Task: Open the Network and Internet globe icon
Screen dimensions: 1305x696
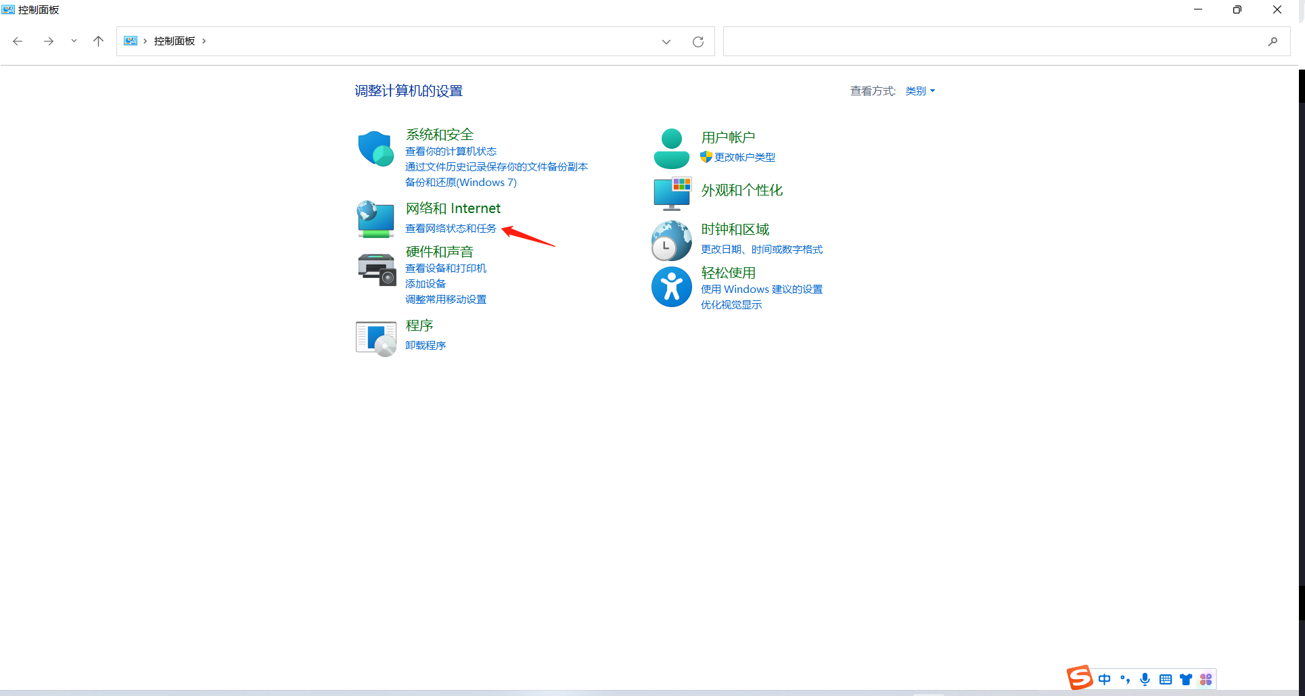Action: [x=375, y=219]
